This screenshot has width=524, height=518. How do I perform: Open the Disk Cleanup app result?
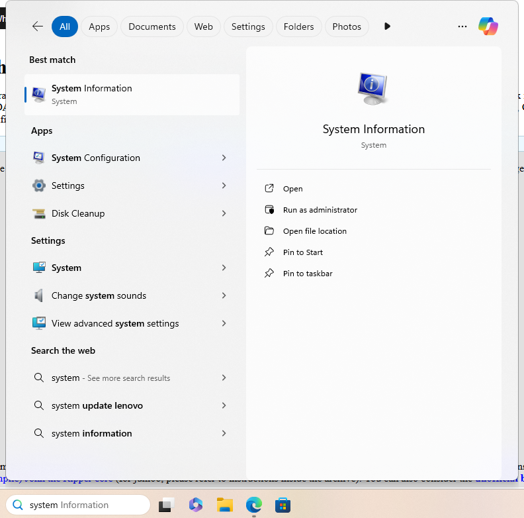point(132,213)
